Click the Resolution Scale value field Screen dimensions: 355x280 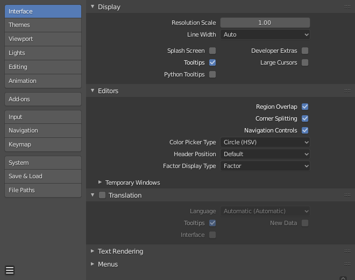(265, 23)
